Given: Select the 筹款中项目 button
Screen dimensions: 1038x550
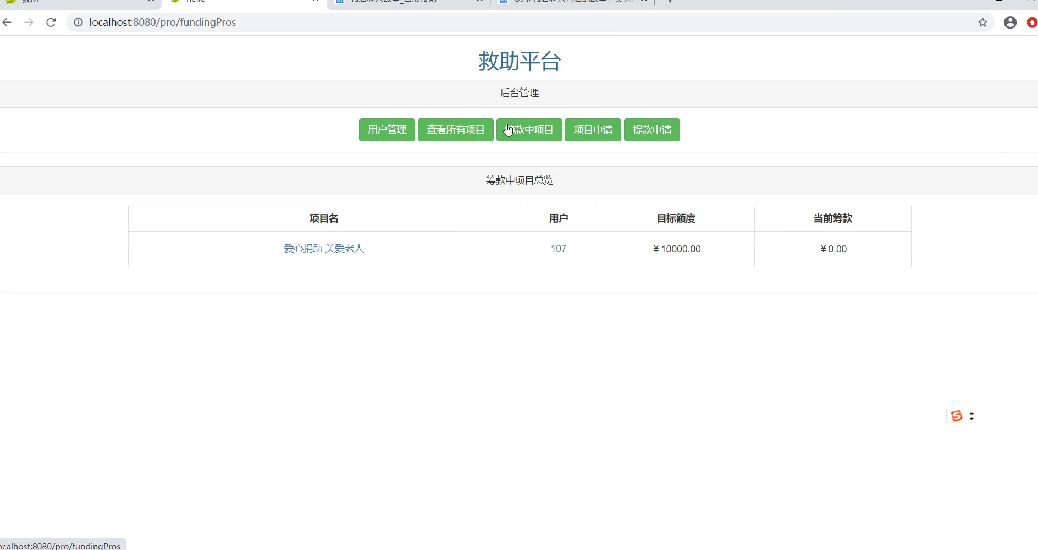Looking at the screenshot, I should point(529,130).
